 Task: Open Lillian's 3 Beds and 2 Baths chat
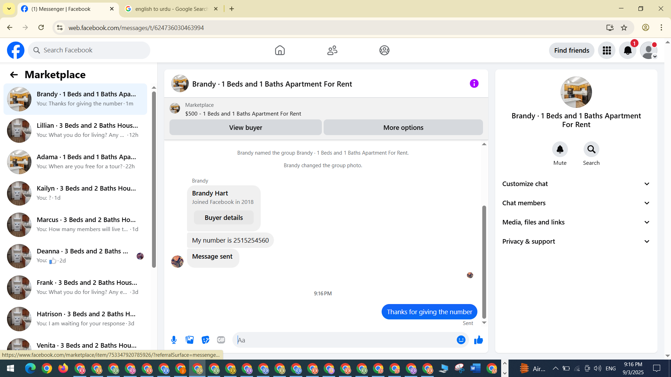click(x=75, y=130)
